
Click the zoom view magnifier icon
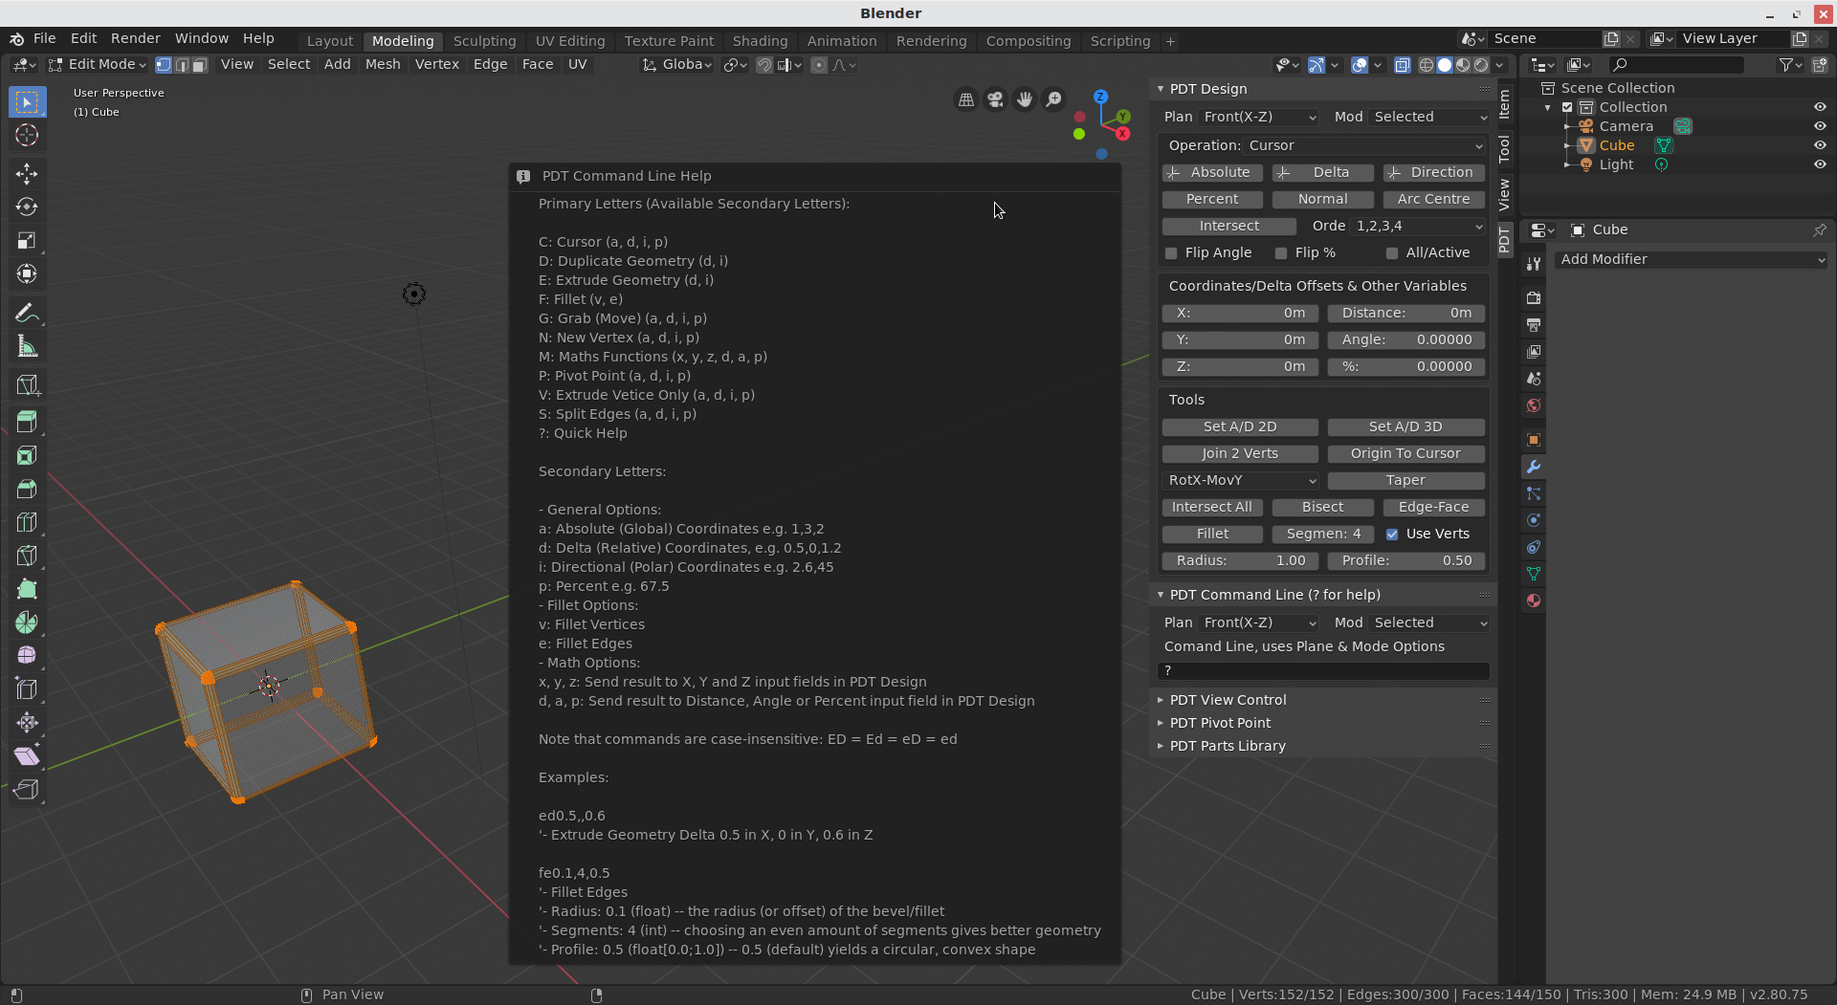click(1053, 99)
